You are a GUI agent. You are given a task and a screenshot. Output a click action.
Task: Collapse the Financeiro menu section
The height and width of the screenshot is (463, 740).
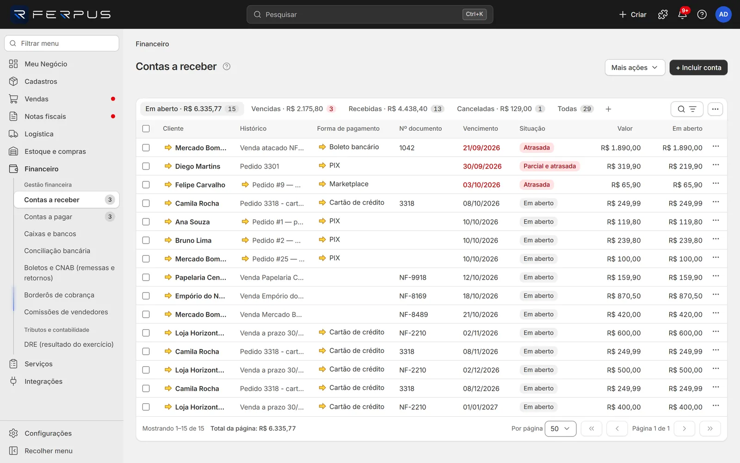pyautogui.click(x=62, y=169)
